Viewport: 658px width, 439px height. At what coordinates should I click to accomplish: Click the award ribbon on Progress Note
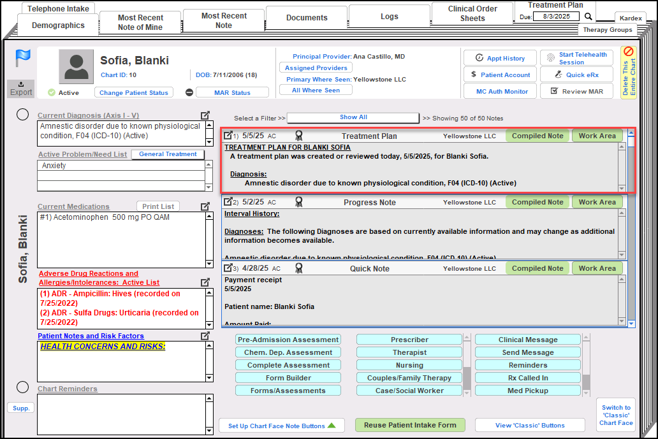point(298,202)
